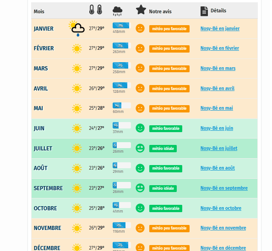Screen dimensions: 272x251
Task: Open the Nosy-Bé en décembre link
Action: pyautogui.click(x=223, y=248)
